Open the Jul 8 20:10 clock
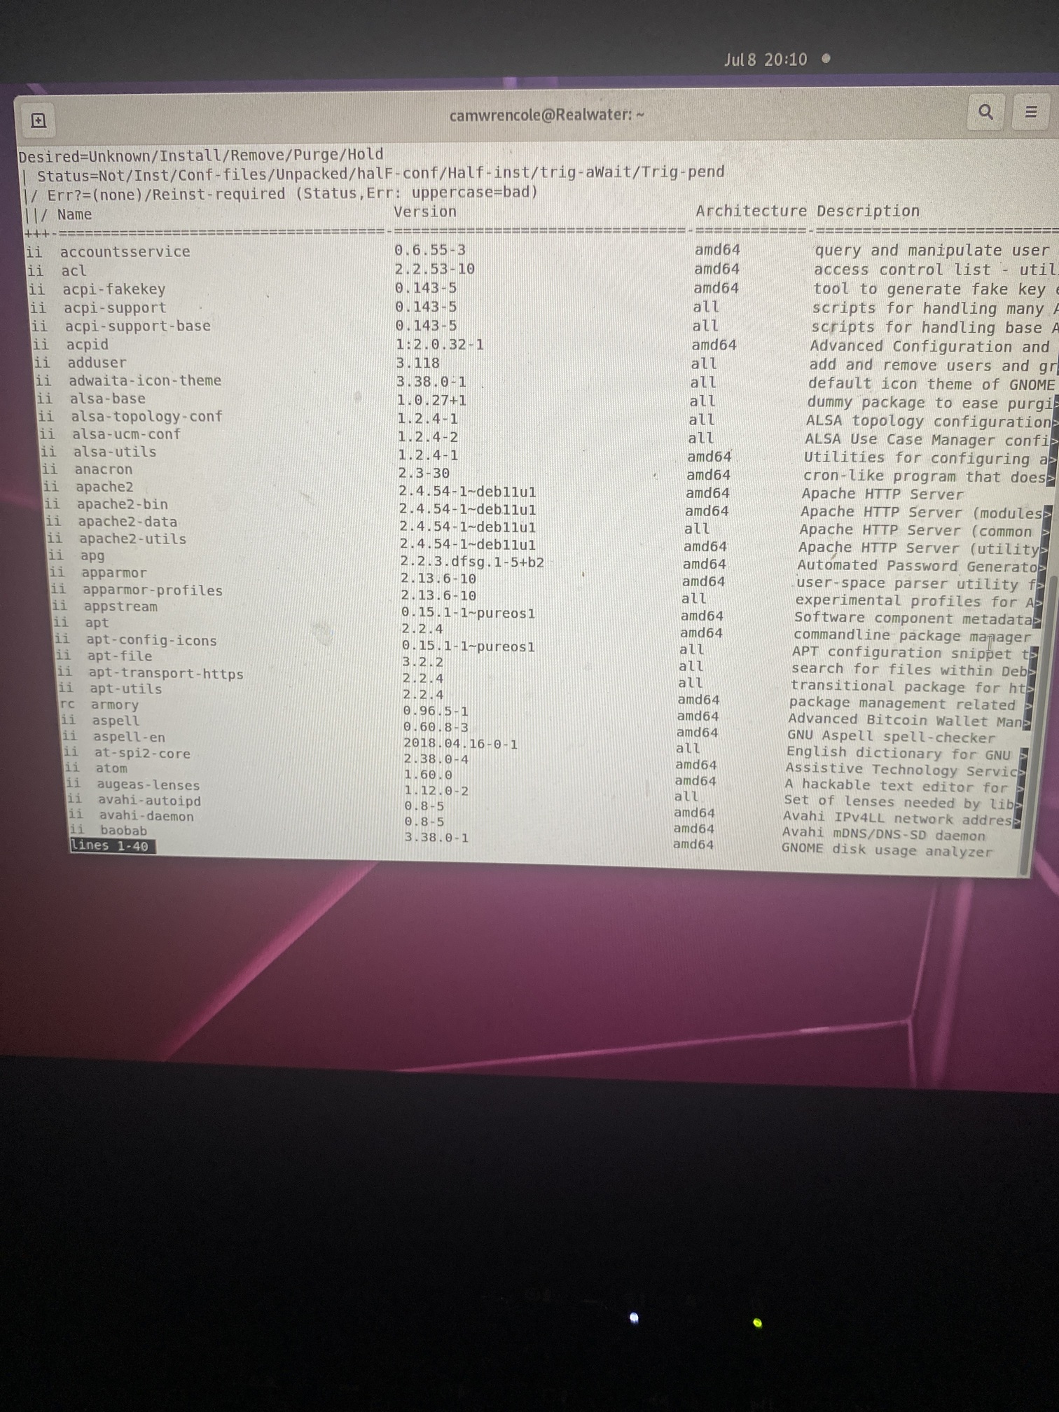Screen dimensions: 1059x1412 click(766, 60)
